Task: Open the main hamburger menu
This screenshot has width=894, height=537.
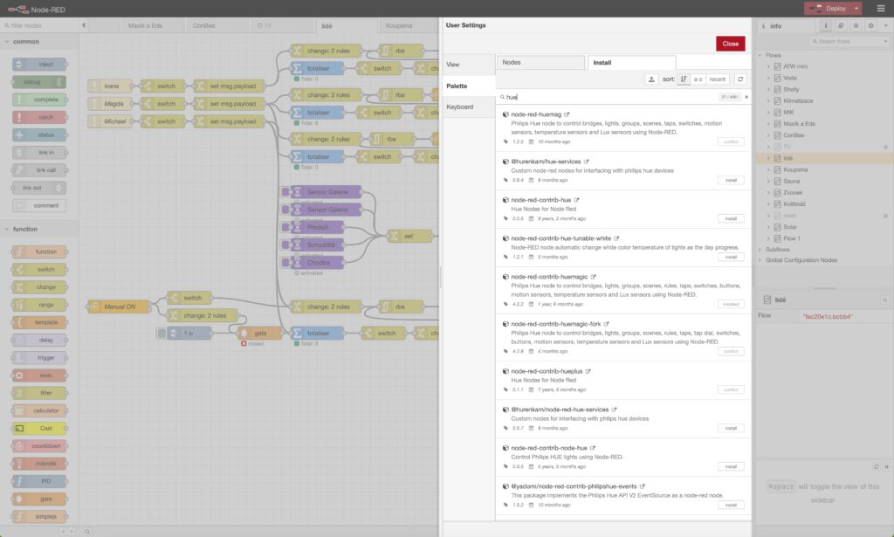Action: tap(880, 9)
